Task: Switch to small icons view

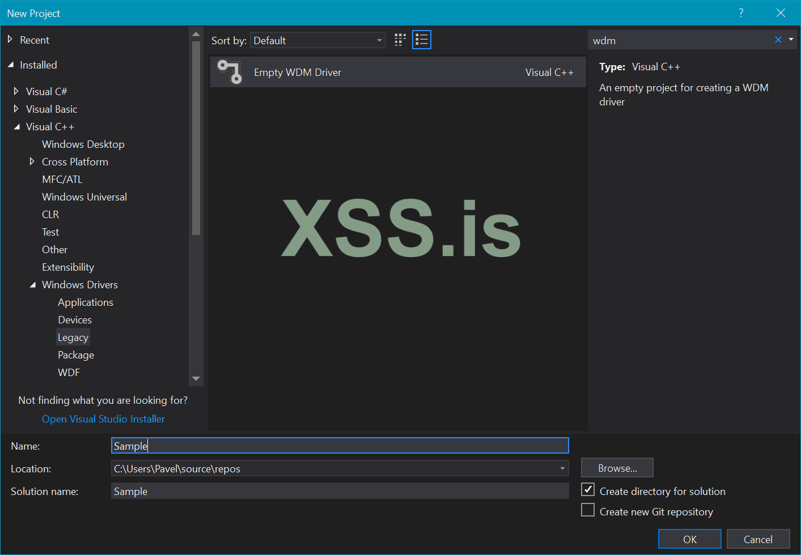Action: (400, 40)
